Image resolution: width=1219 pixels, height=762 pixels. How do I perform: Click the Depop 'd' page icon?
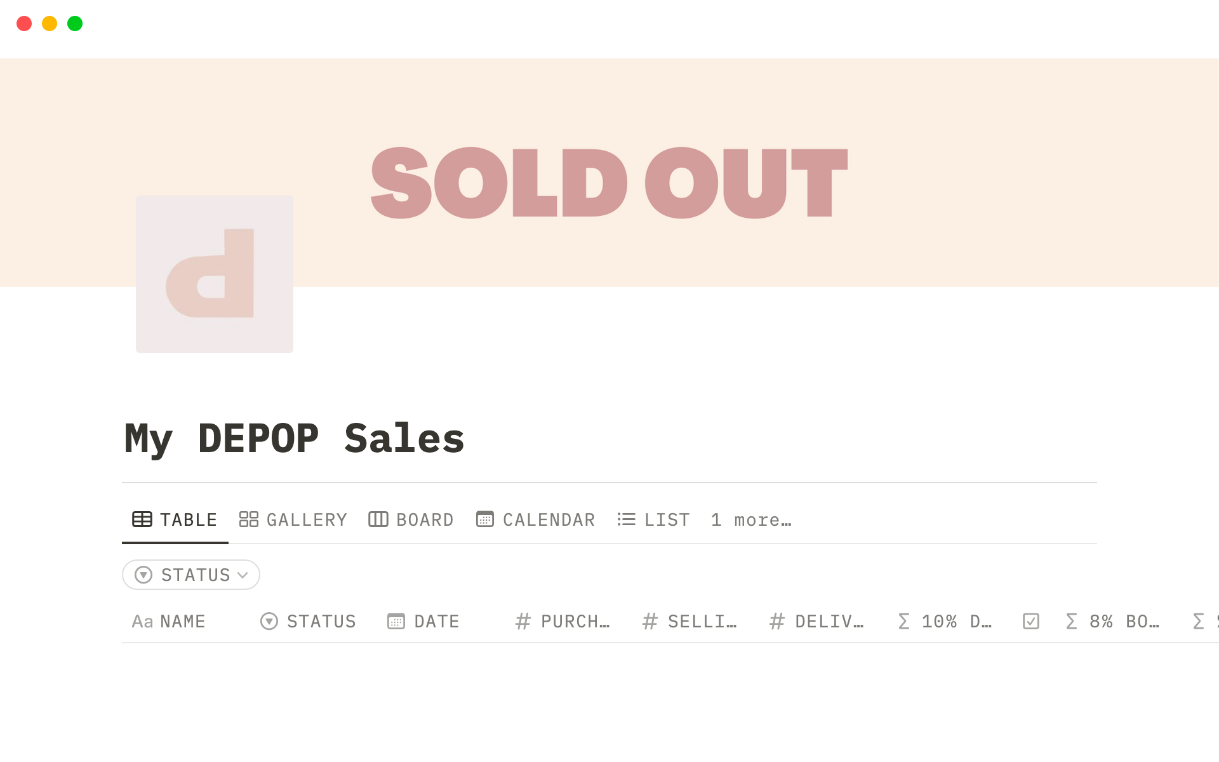tap(214, 274)
